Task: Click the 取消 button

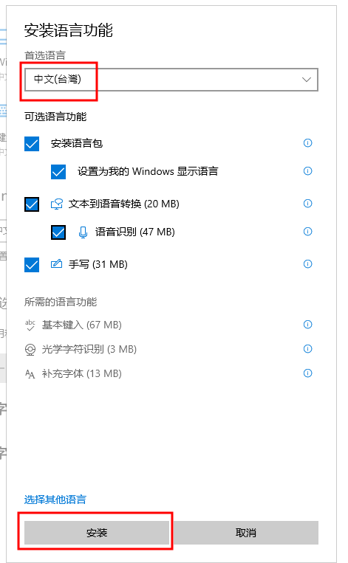Action: [x=246, y=533]
